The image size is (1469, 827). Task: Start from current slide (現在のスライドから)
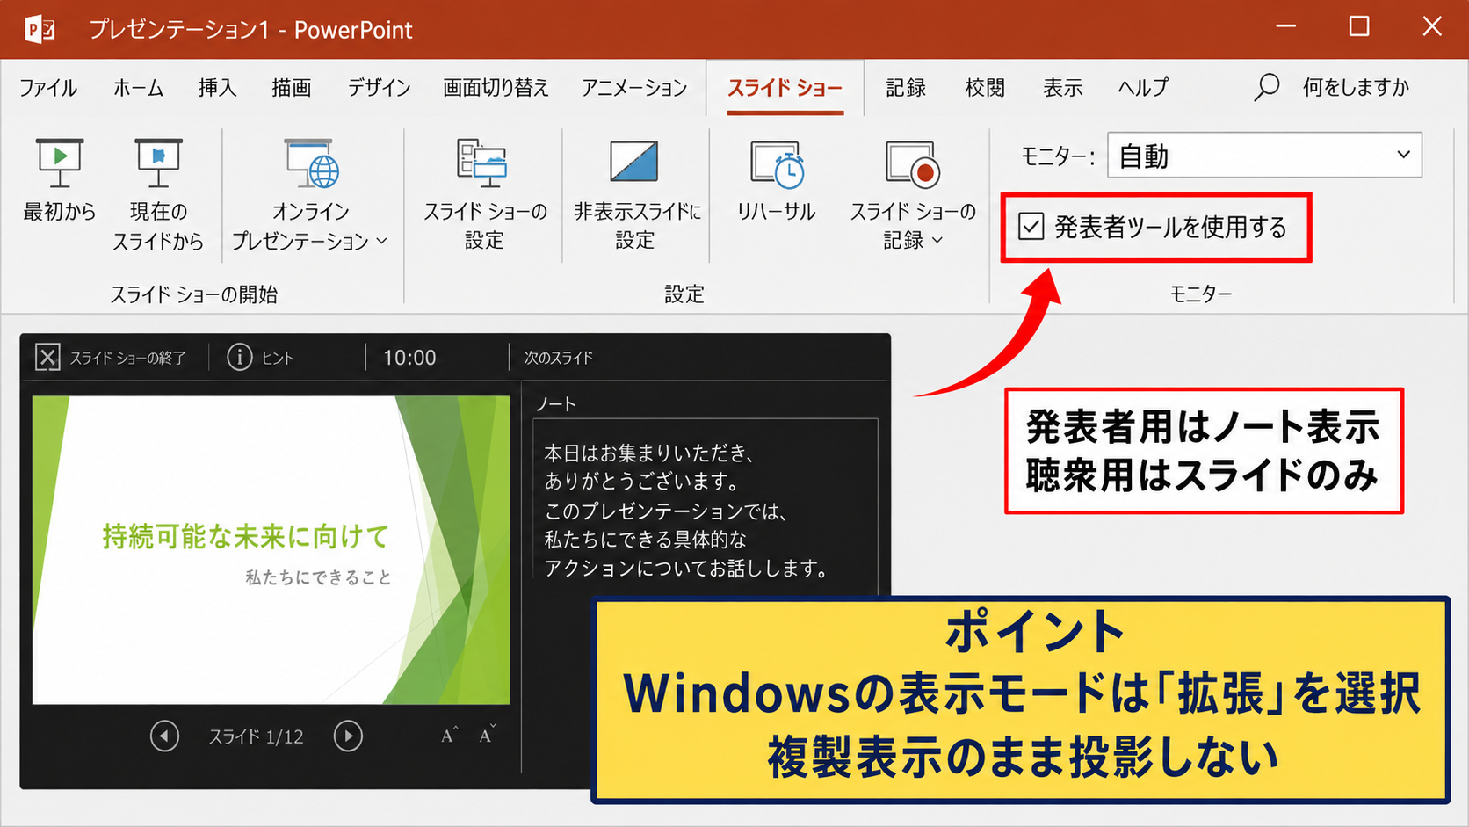click(x=158, y=194)
